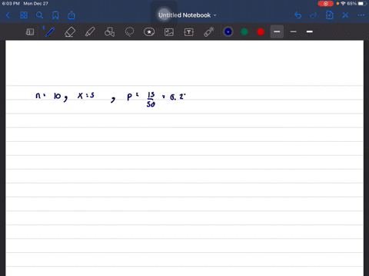Select the thick white stroke thickness
Image resolution: width=369 pixels, height=276 pixels.
(x=310, y=31)
